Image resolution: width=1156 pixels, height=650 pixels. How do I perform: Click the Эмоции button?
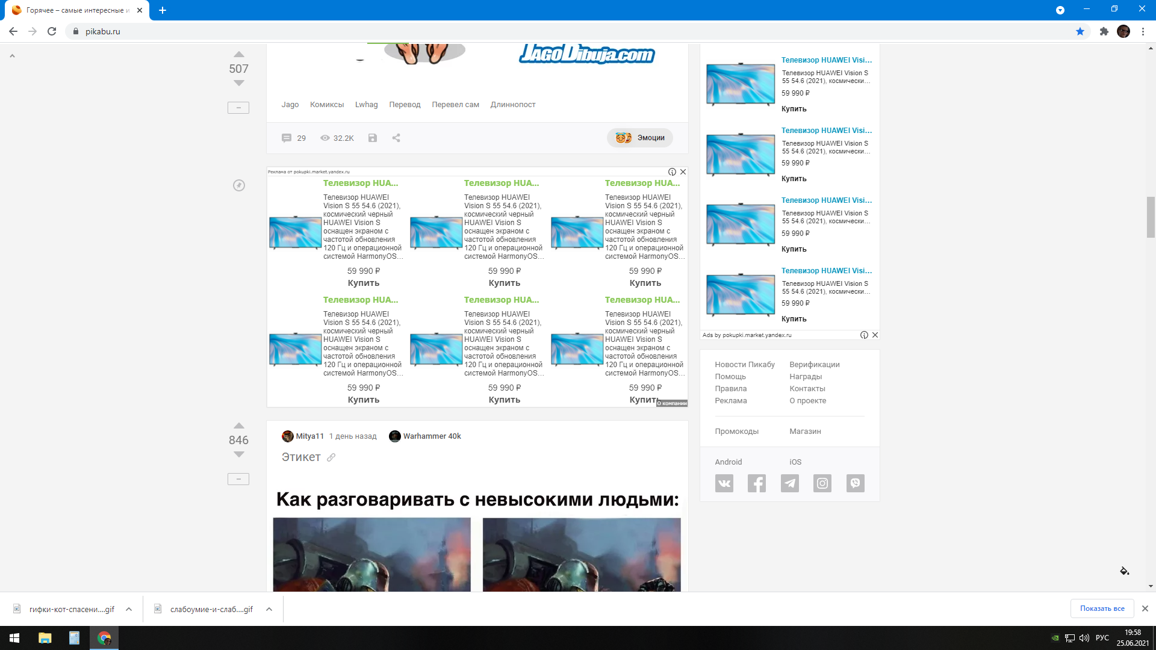tap(640, 138)
